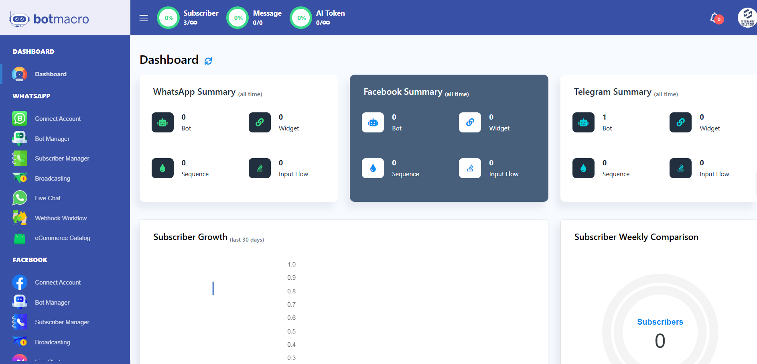Open Facebook Bot Manager

(52, 303)
